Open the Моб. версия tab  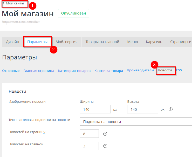[66, 42]
